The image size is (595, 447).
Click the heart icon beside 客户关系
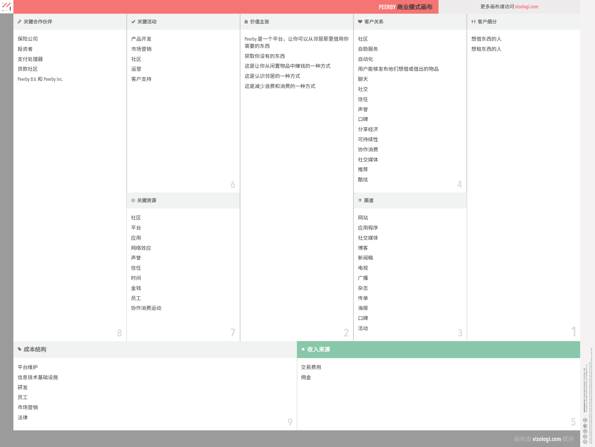tap(360, 22)
